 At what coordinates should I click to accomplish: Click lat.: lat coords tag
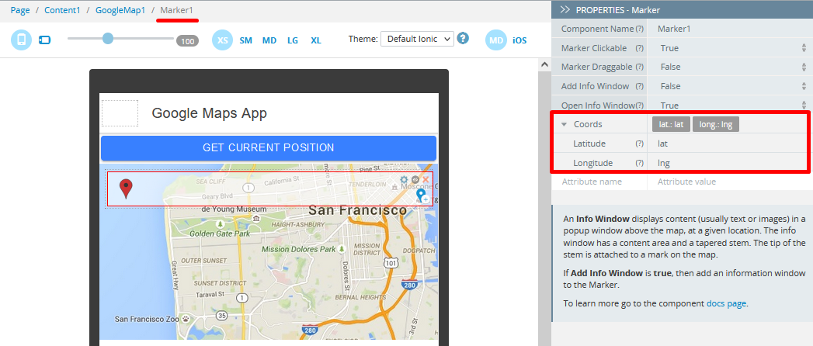tap(671, 124)
